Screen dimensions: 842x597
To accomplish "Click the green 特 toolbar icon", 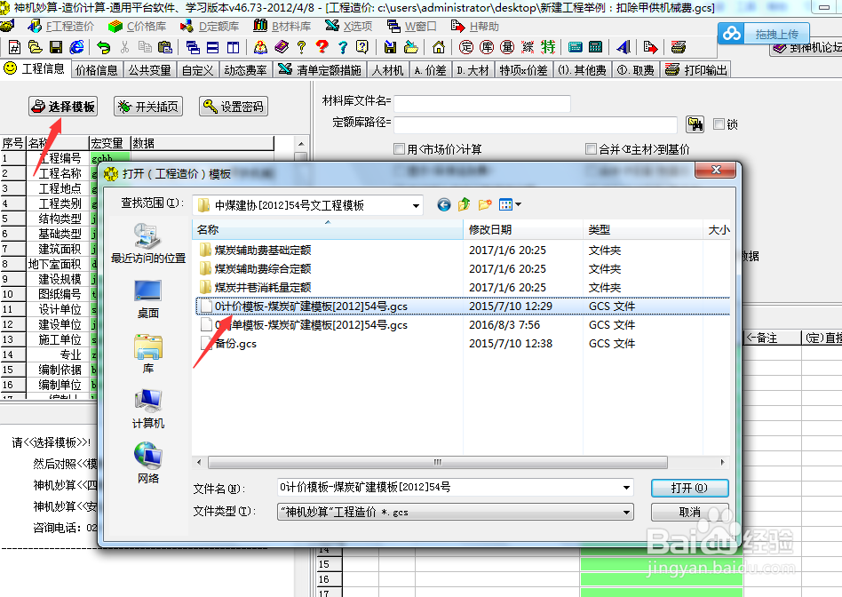I will click(x=548, y=47).
